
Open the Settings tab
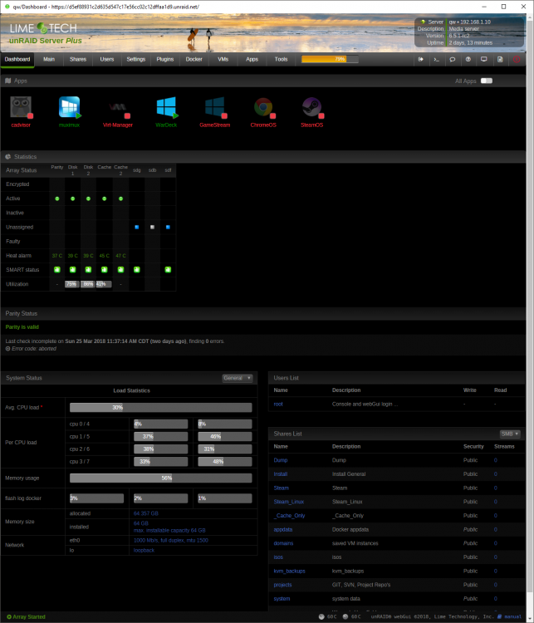coord(136,59)
